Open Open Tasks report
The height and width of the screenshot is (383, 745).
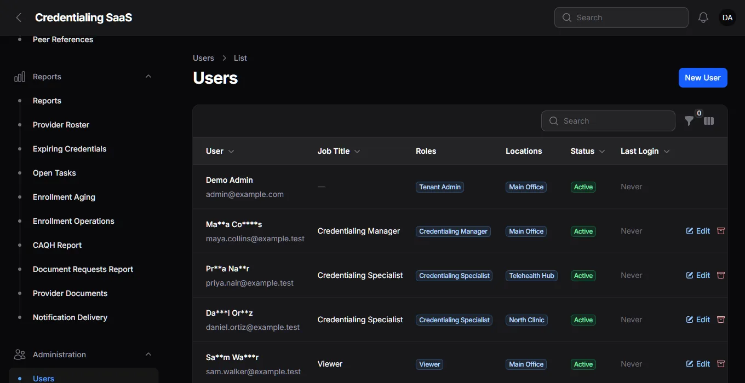click(x=54, y=173)
